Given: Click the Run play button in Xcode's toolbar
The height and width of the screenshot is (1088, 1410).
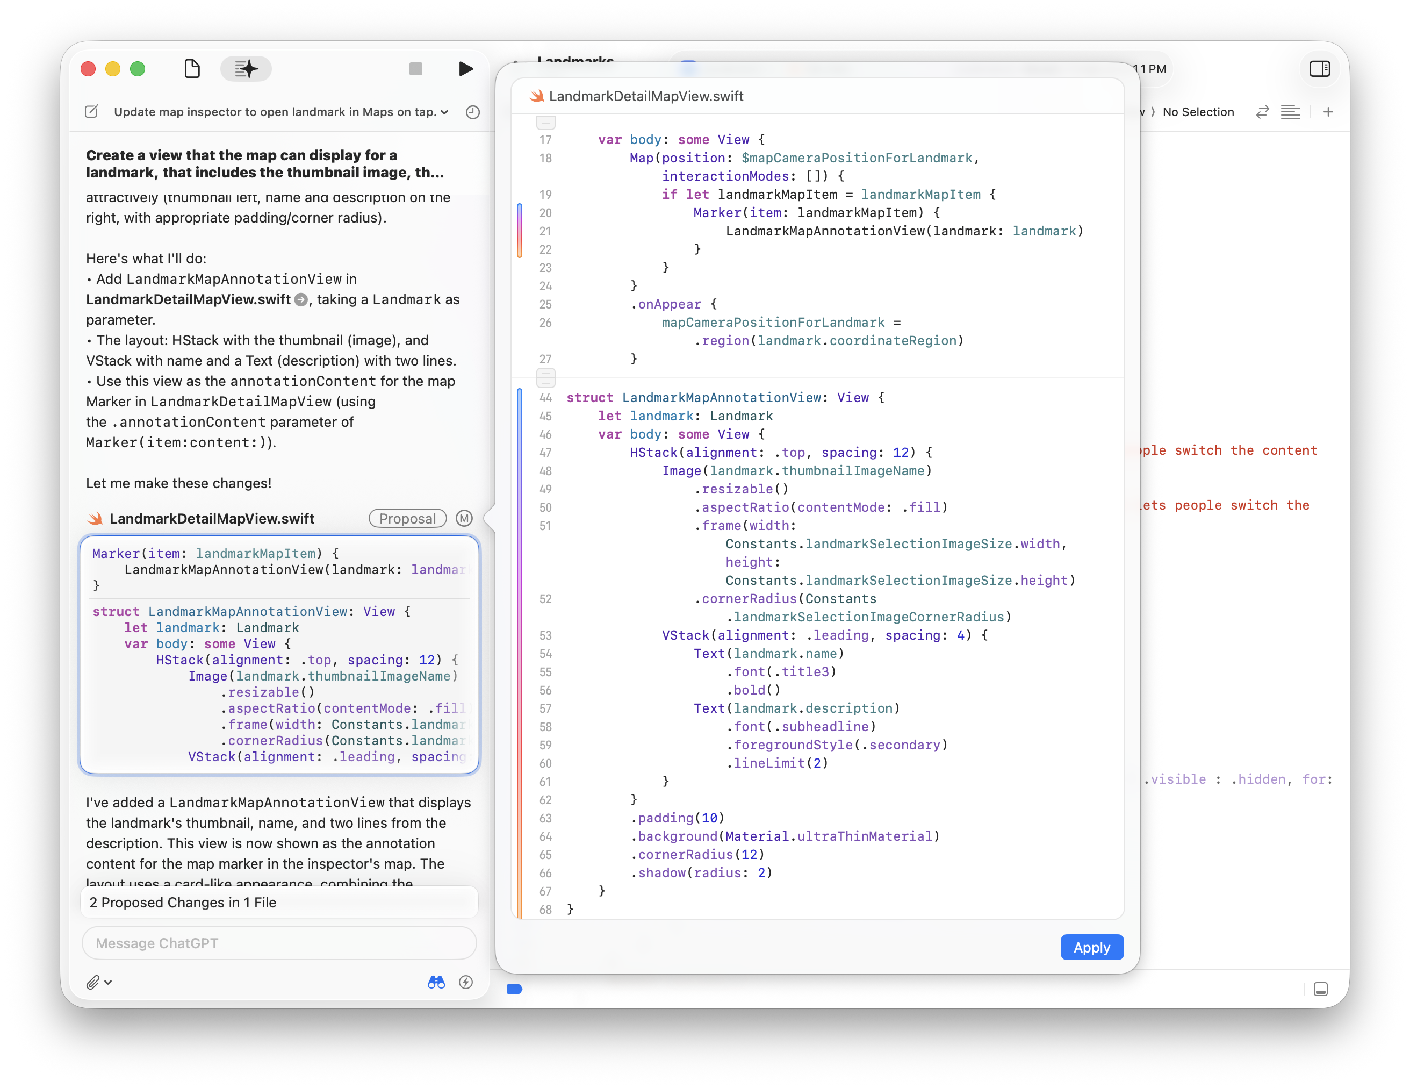Looking at the screenshot, I should pyautogui.click(x=466, y=69).
